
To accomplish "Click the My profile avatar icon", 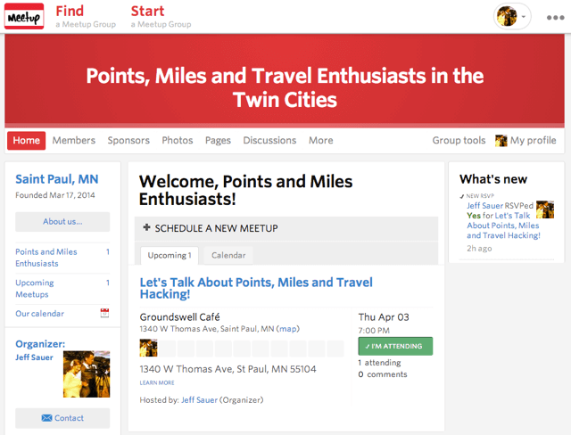I will click(x=501, y=140).
